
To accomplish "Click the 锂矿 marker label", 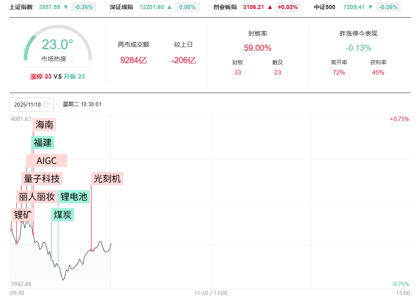I will tap(23, 215).
